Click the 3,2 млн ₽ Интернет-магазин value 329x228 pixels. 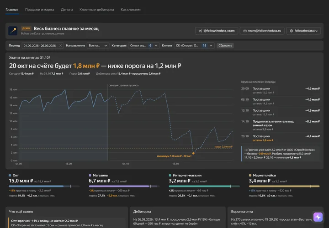pyautogui.click(x=180, y=181)
